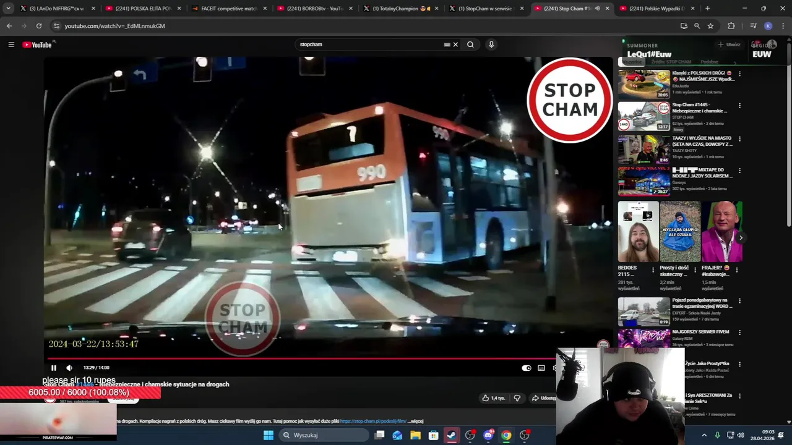Go to the YouTube home logo
This screenshot has width=792, height=445.
coord(37,44)
